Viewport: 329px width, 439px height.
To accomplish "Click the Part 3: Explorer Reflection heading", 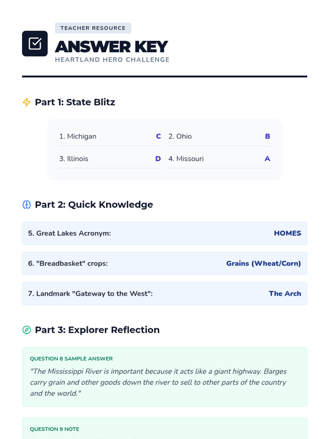I will click(97, 330).
